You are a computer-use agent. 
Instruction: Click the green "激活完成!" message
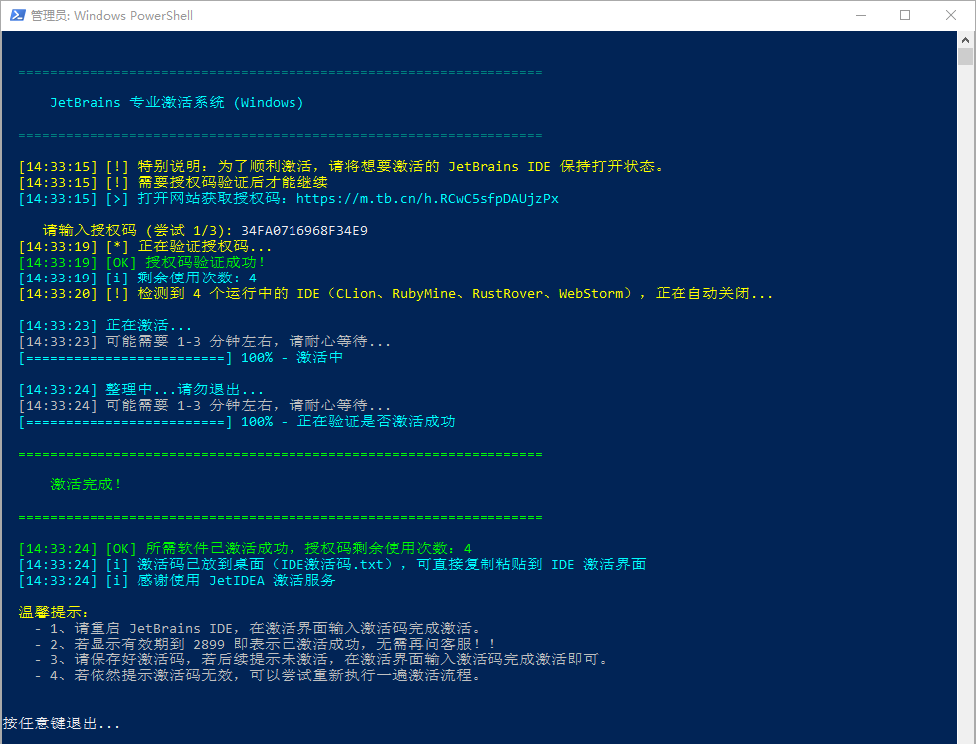86,484
